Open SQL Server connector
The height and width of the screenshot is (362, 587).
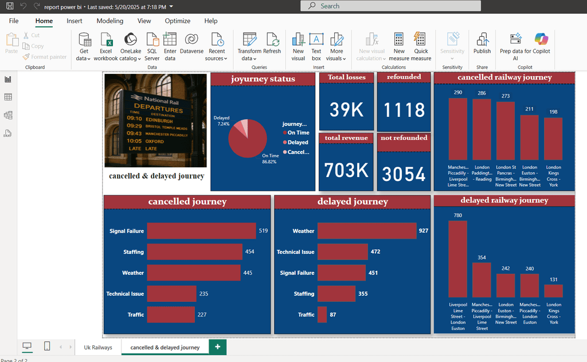152,46
